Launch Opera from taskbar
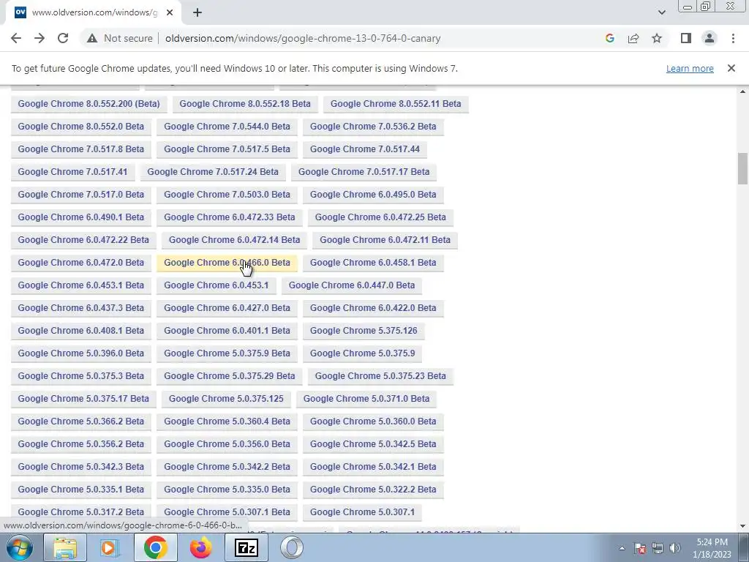This screenshot has width=749, height=562. point(291,547)
